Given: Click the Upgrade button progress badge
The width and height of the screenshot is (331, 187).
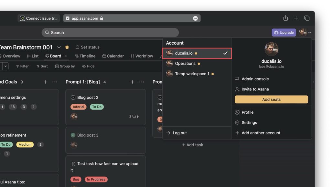Looking at the screenshot, I should point(284,32).
